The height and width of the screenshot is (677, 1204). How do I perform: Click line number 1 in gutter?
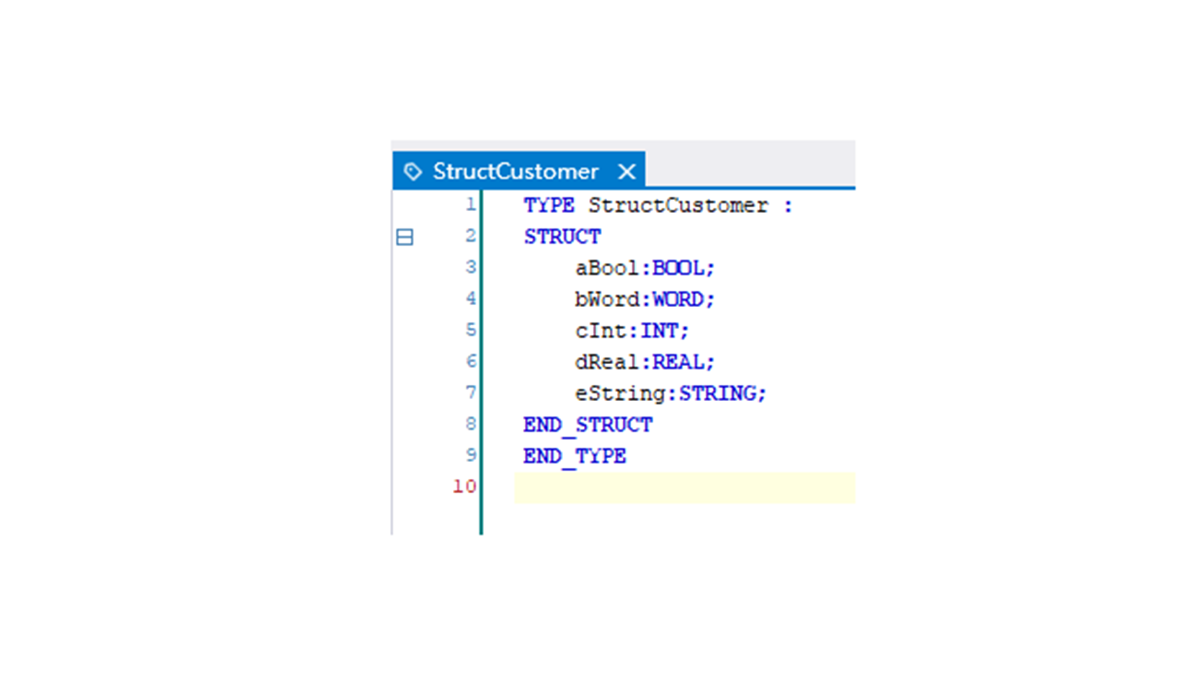471,204
